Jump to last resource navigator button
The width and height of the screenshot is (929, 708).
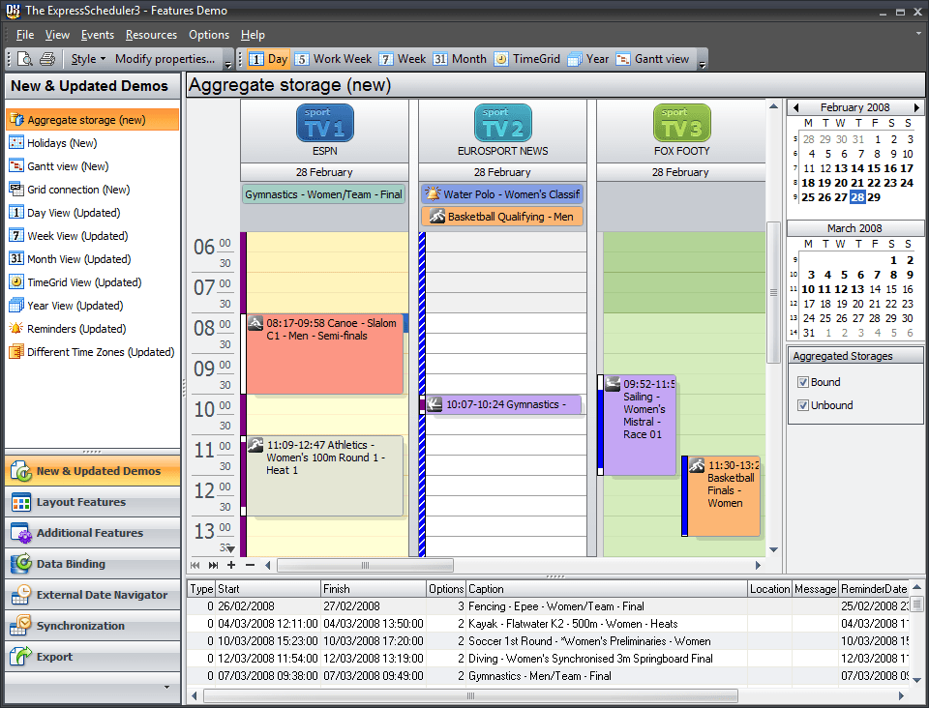tap(213, 565)
